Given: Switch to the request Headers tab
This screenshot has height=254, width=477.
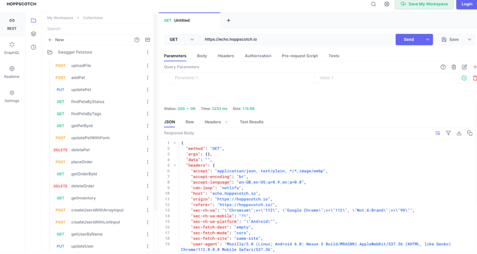Looking at the screenshot, I should pyautogui.click(x=226, y=56).
